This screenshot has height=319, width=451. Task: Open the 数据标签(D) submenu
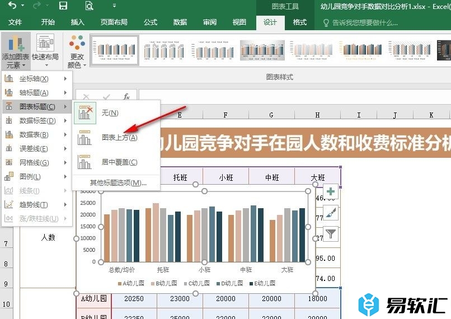[x=37, y=120]
